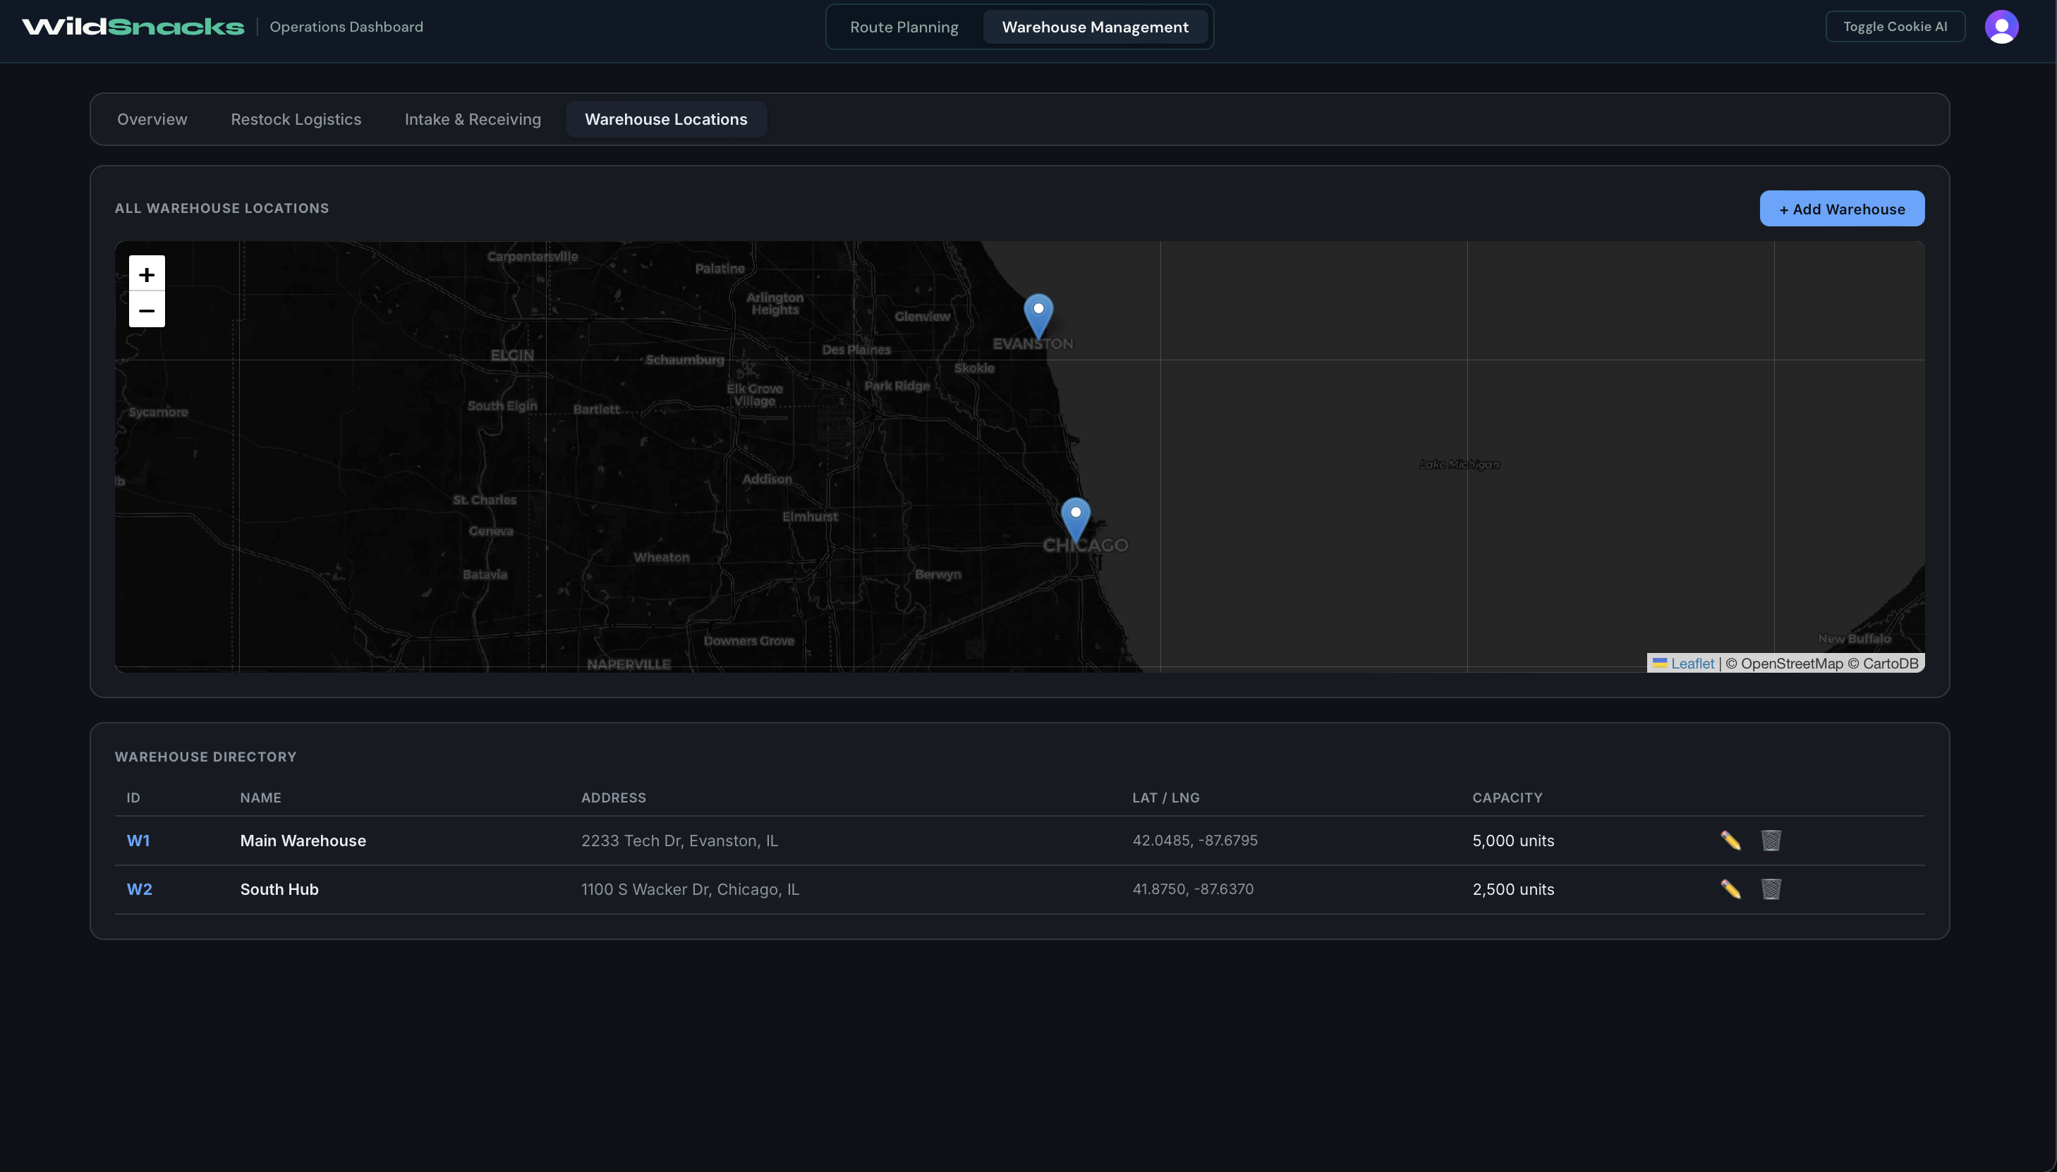2057x1172 pixels.
Task: Open the Leaflet attribution link
Action: pos(1692,664)
